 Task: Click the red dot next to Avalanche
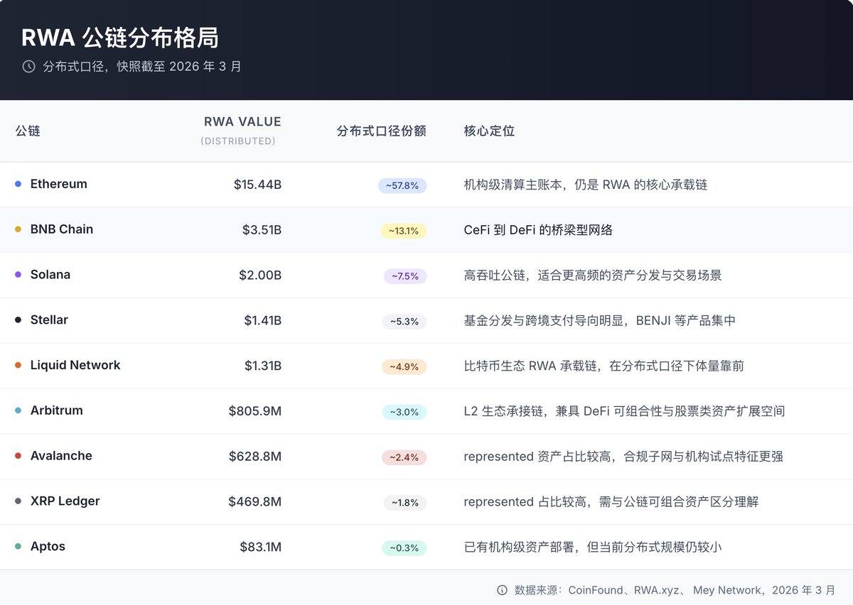point(18,456)
